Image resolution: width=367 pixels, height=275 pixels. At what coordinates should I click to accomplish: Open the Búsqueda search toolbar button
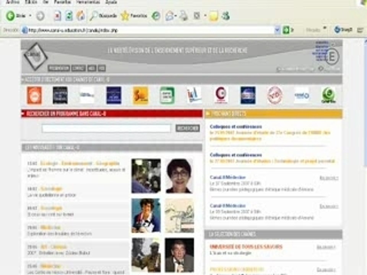[103, 16]
